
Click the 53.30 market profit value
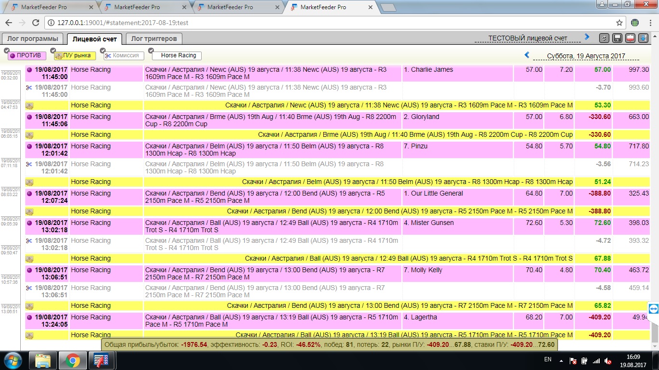(x=602, y=106)
